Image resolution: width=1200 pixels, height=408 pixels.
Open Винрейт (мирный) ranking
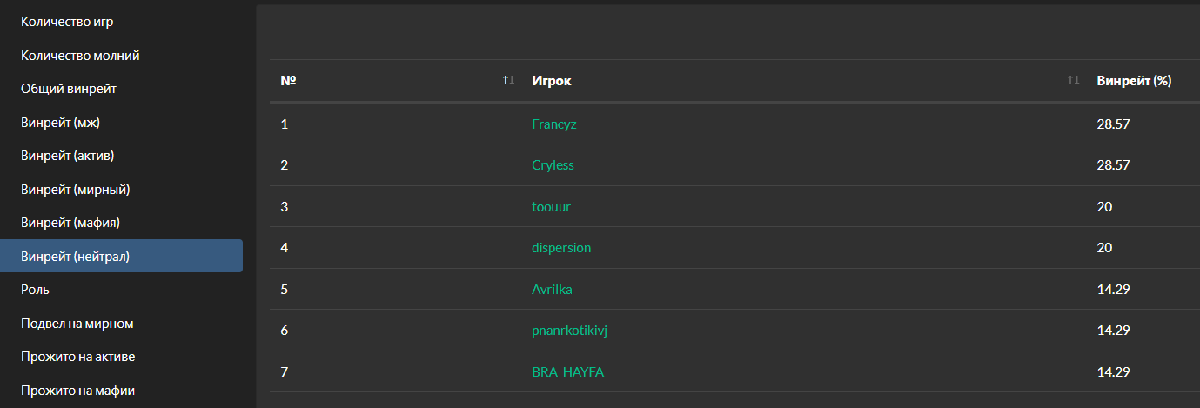point(75,190)
